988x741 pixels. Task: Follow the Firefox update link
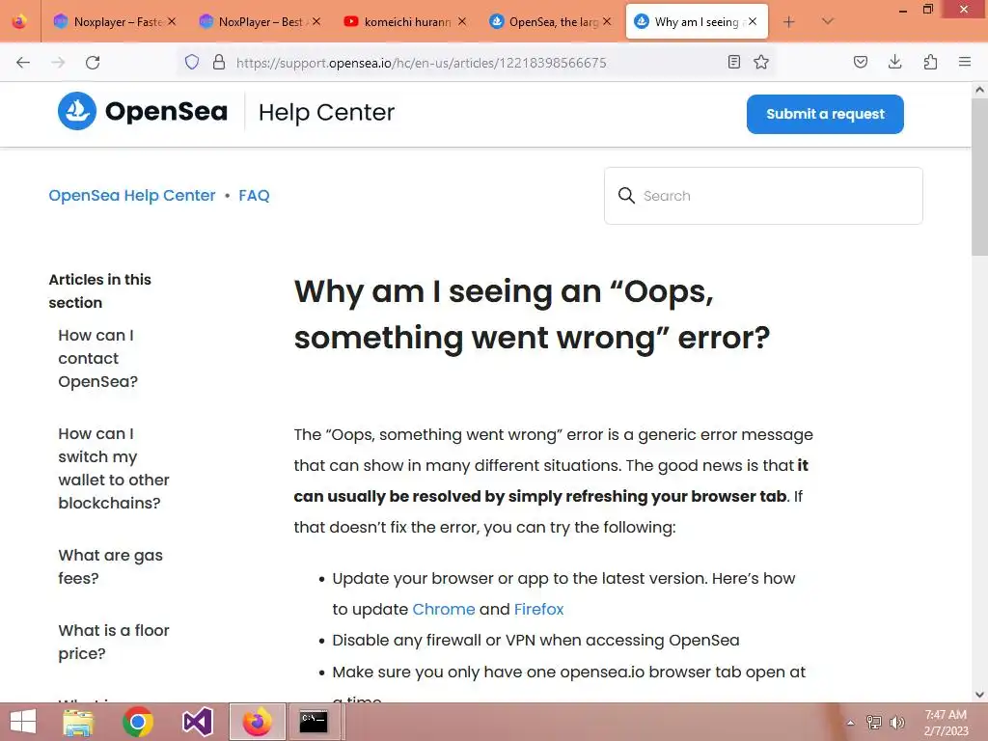538,610
